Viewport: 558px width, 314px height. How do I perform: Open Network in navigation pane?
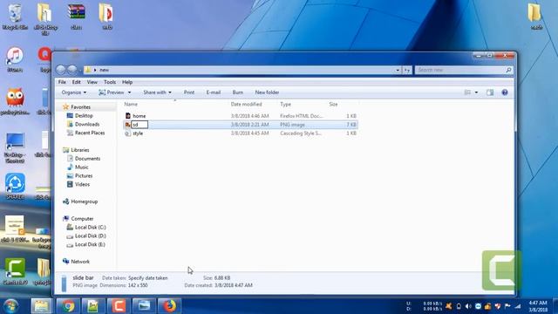(x=80, y=262)
